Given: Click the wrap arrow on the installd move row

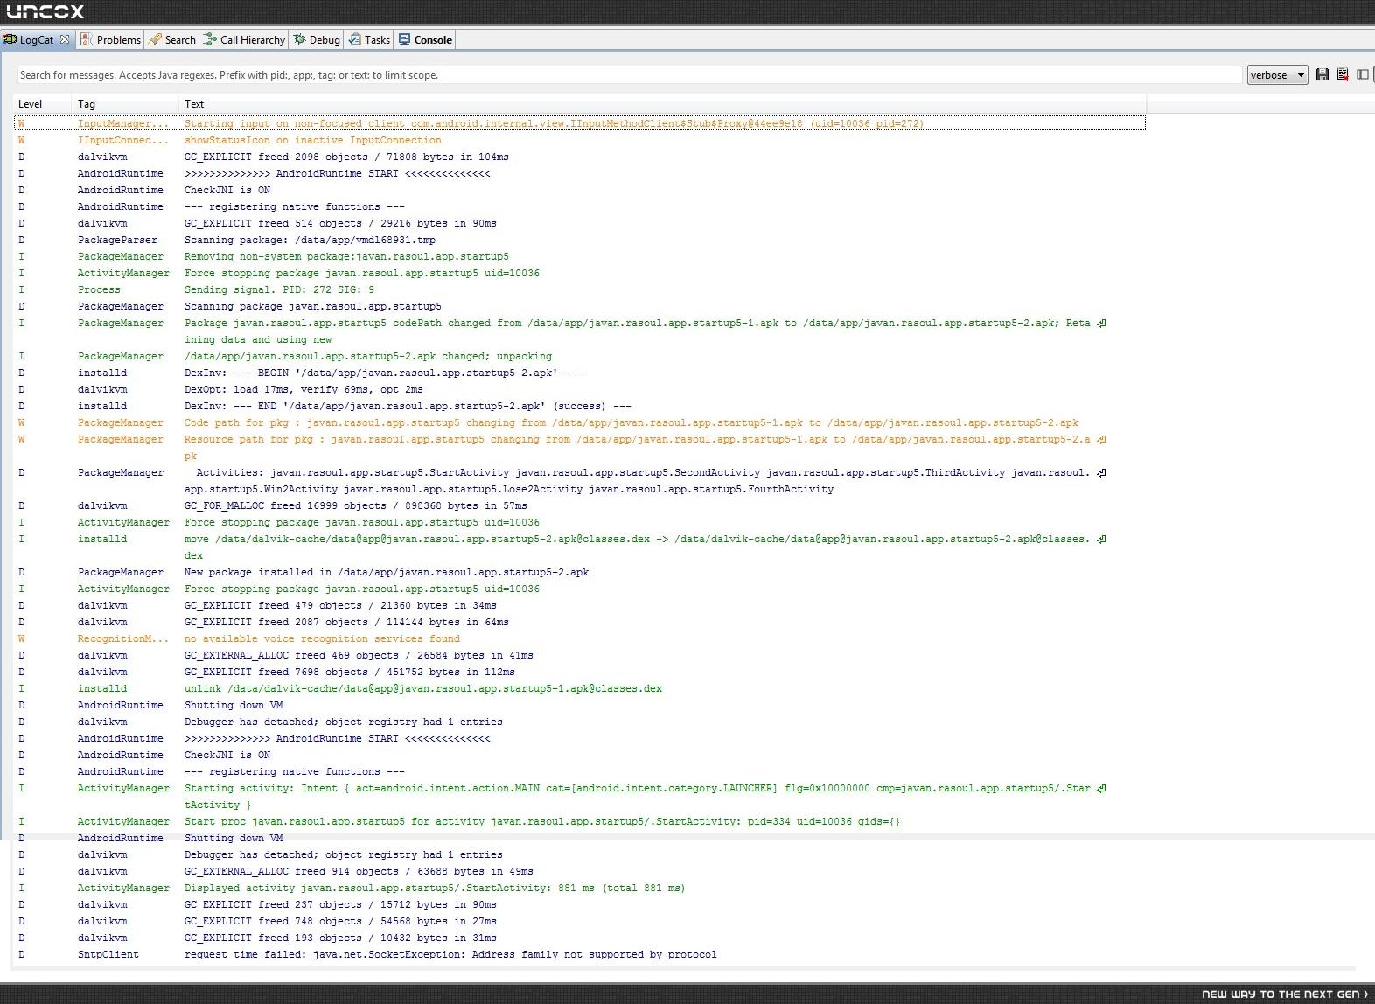Looking at the screenshot, I should click(x=1101, y=540).
